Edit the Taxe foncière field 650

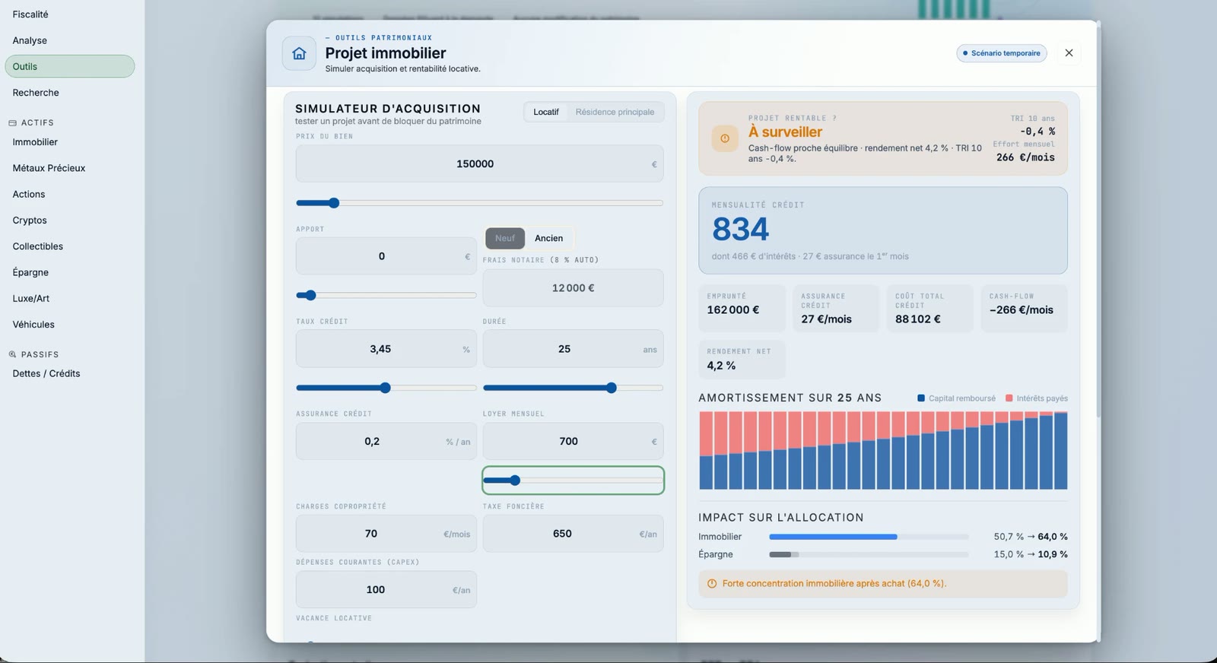(x=573, y=534)
